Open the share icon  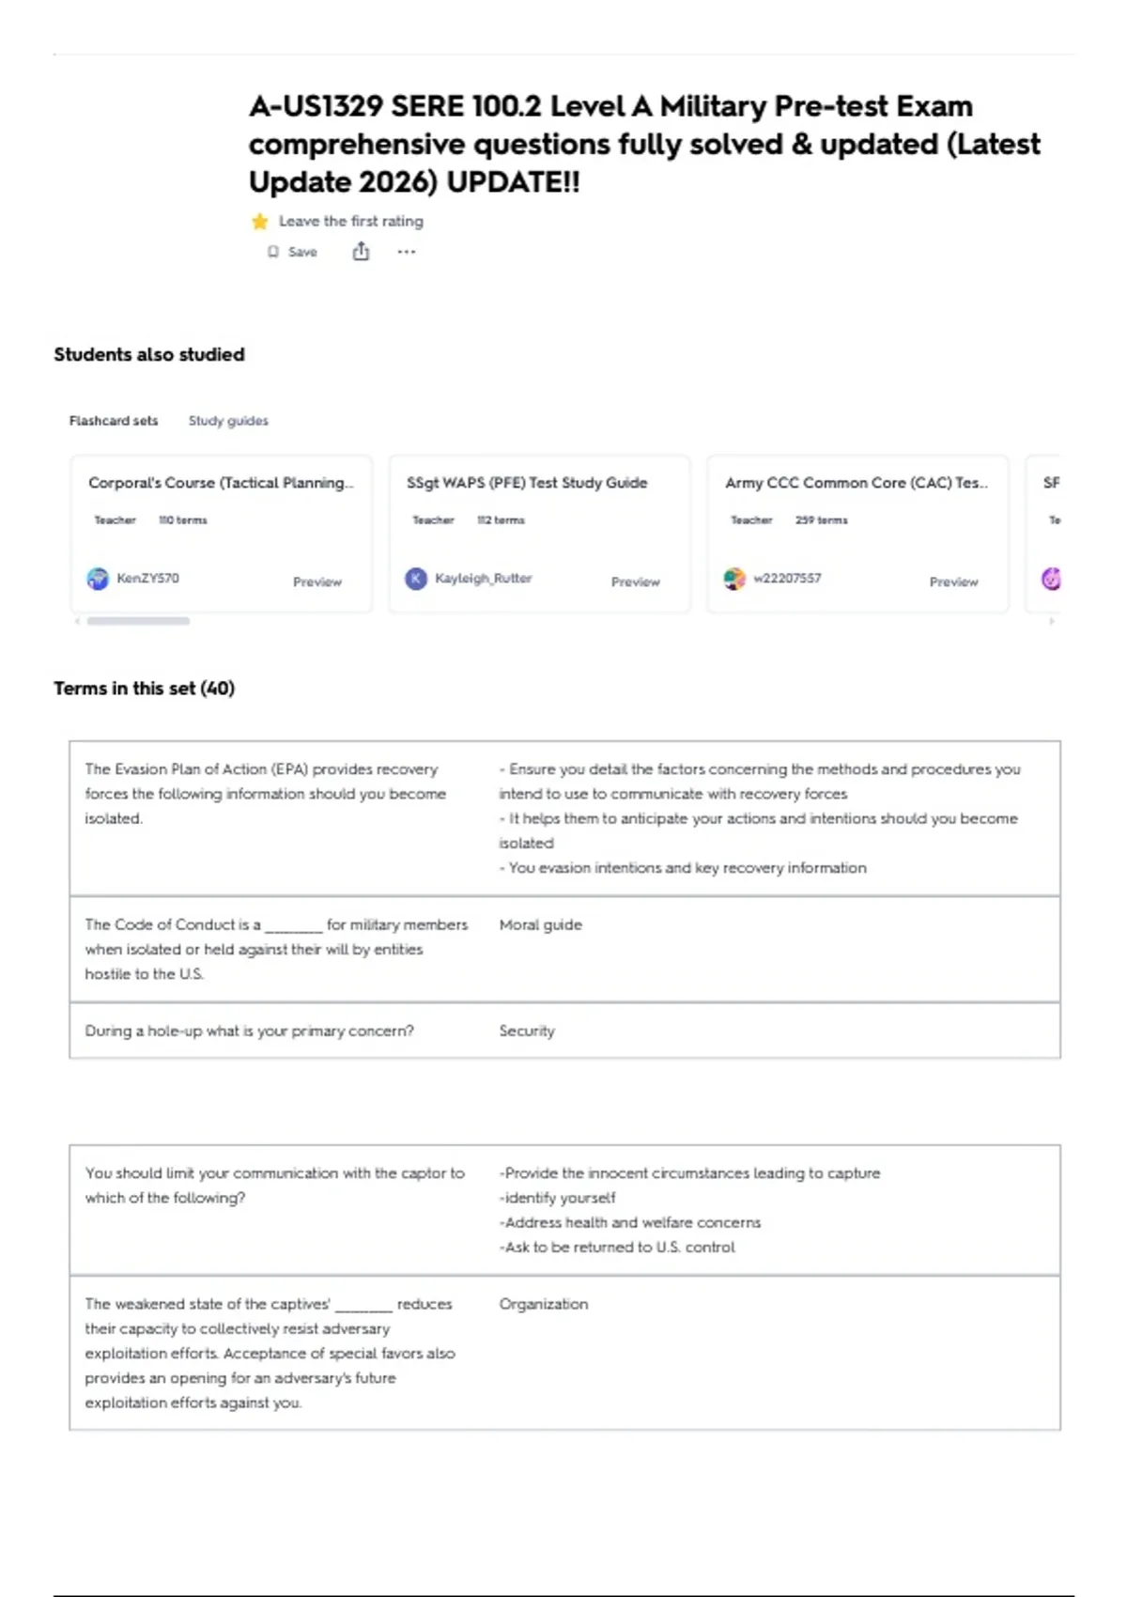[361, 251]
